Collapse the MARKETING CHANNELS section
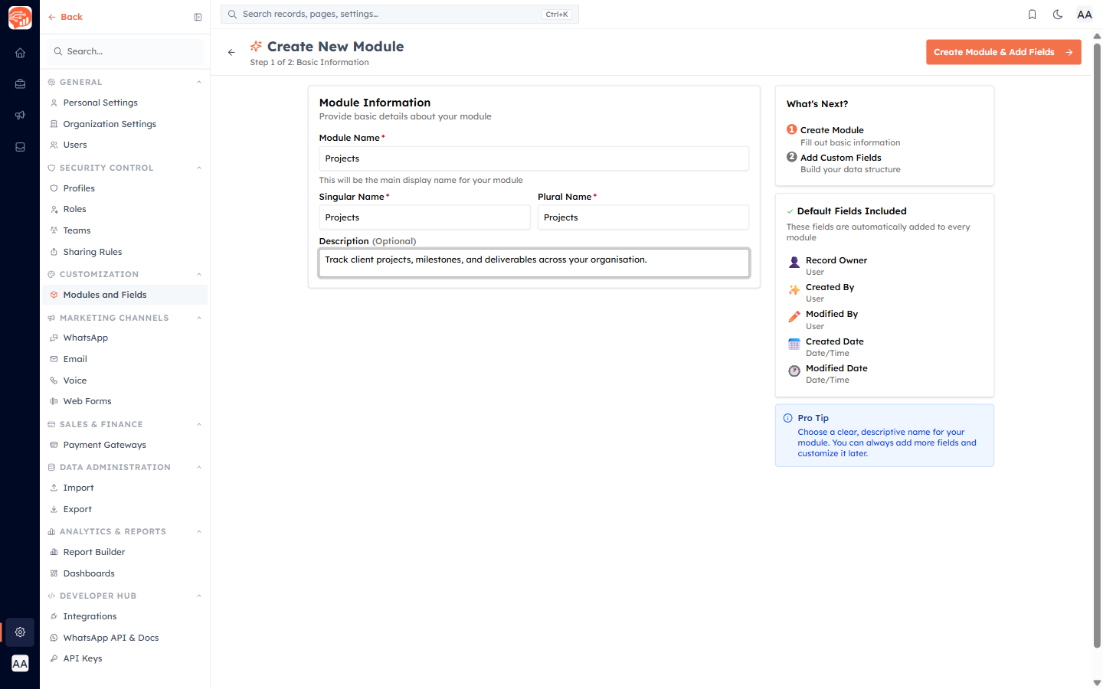 [199, 318]
